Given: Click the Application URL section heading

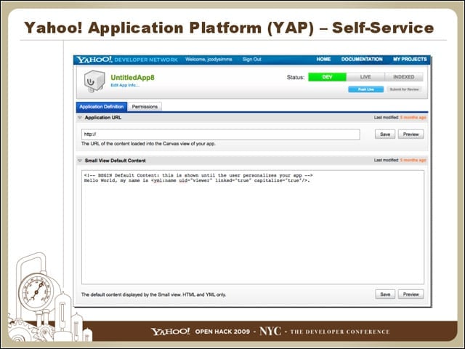Looking at the screenshot, I should click(103, 118).
